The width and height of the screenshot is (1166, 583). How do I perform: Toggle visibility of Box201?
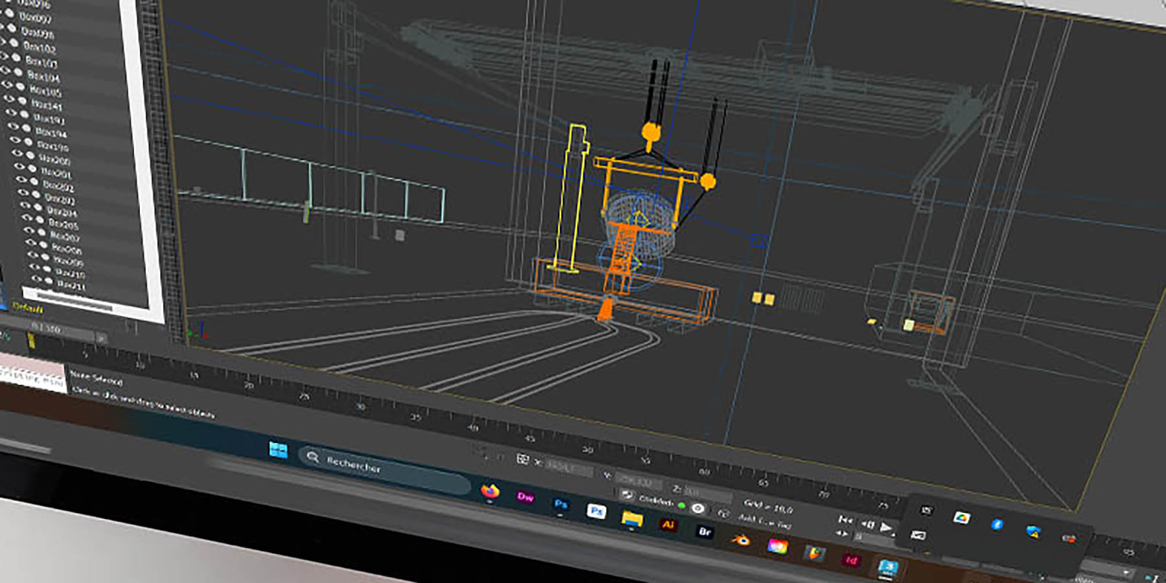pyautogui.click(x=21, y=165)
